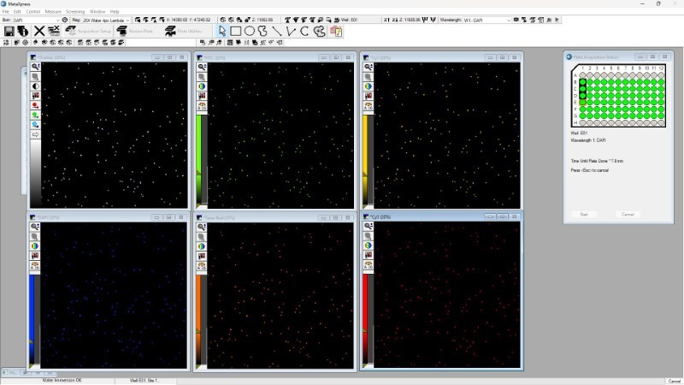Image resolution: width=684 pixels, height=385 pixels.
Task: Open Review Plate from the toolbar
Action: tap(135, 31)
